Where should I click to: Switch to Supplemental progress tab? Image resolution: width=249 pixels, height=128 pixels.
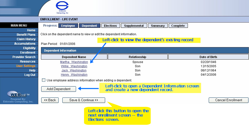134,26
